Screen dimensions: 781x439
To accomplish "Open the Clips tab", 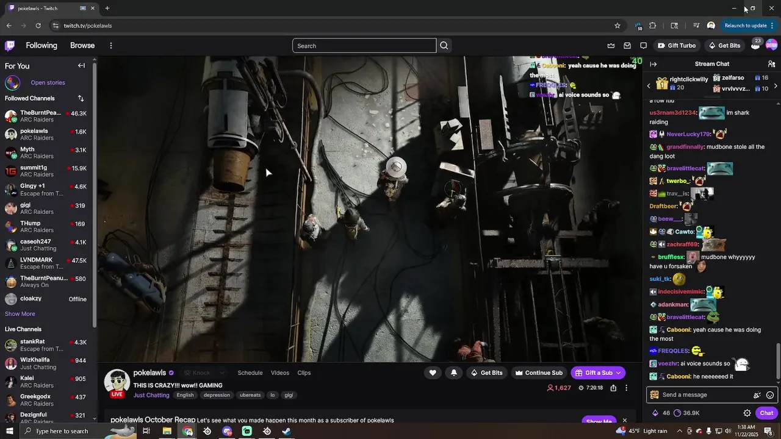I will click(x=304, y=373).
